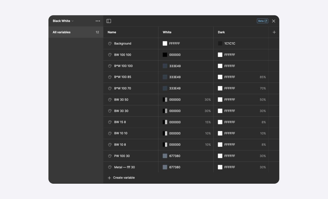Open 333E49 swatch in B*W 100 100 row

click(x=165, y=66)
